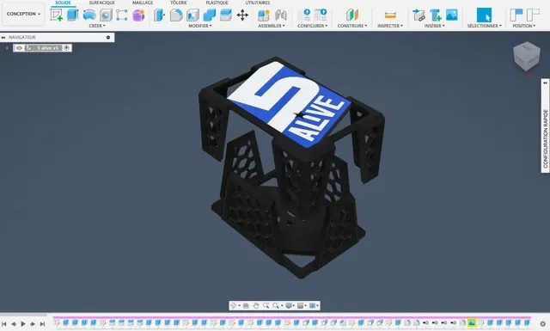
Task: Switch to the Solide tab
Action: tap(63, 3)
